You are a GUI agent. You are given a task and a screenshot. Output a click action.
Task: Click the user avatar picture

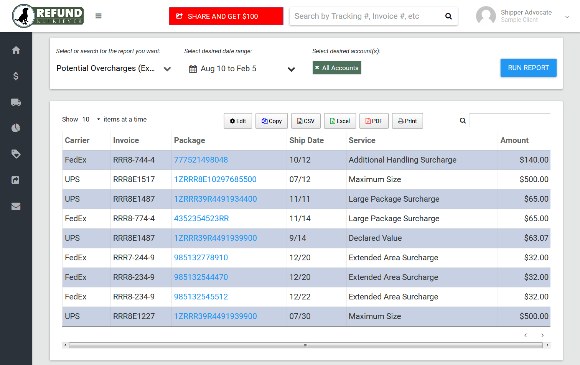tap(486, 16)
